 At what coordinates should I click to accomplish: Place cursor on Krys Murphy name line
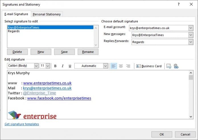(19, 73)
